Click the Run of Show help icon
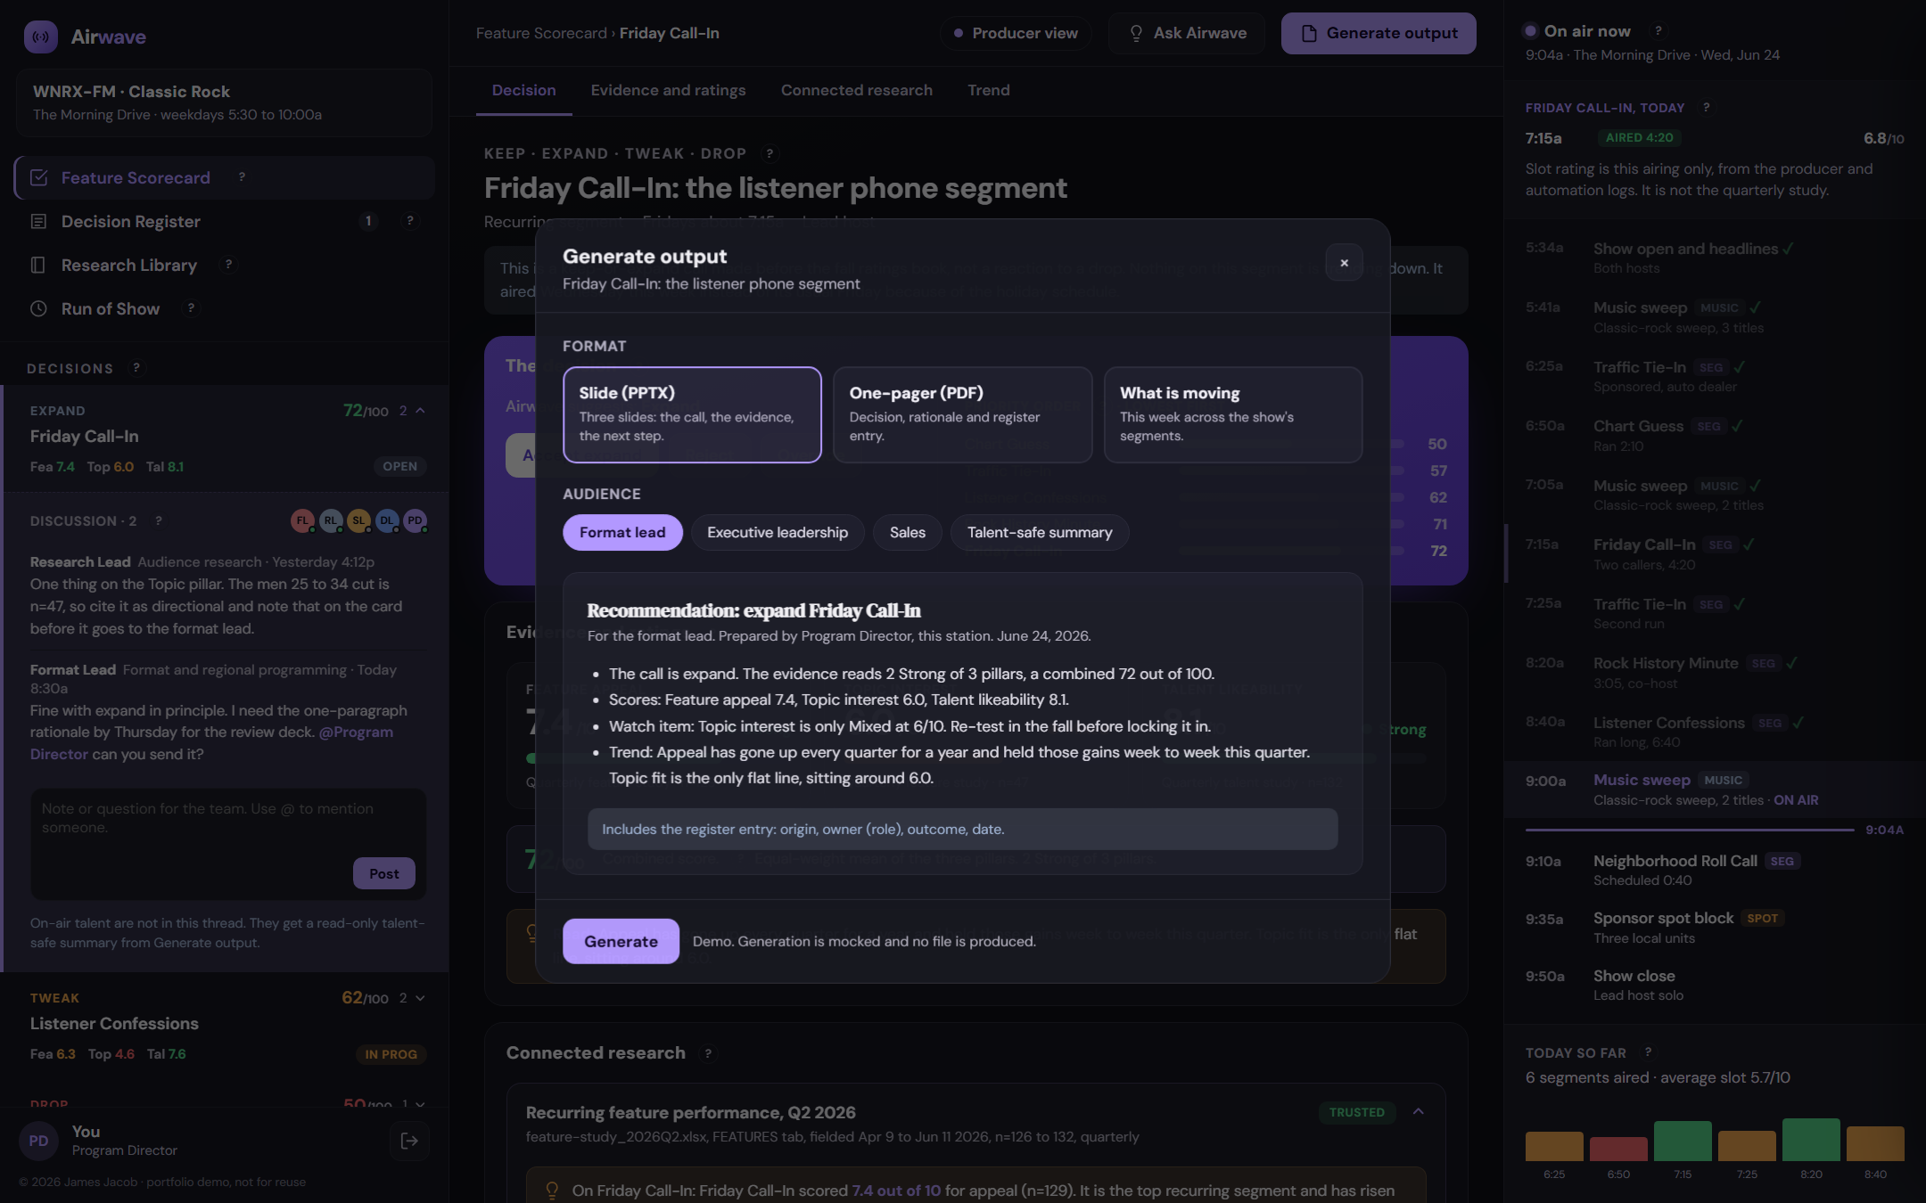The image size is (1926, 1203). pos(190,308)
